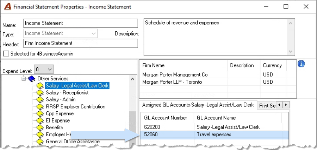Collapse the Other Services tree node
This screenshot has width=317, height=150.
click(24, 79)
